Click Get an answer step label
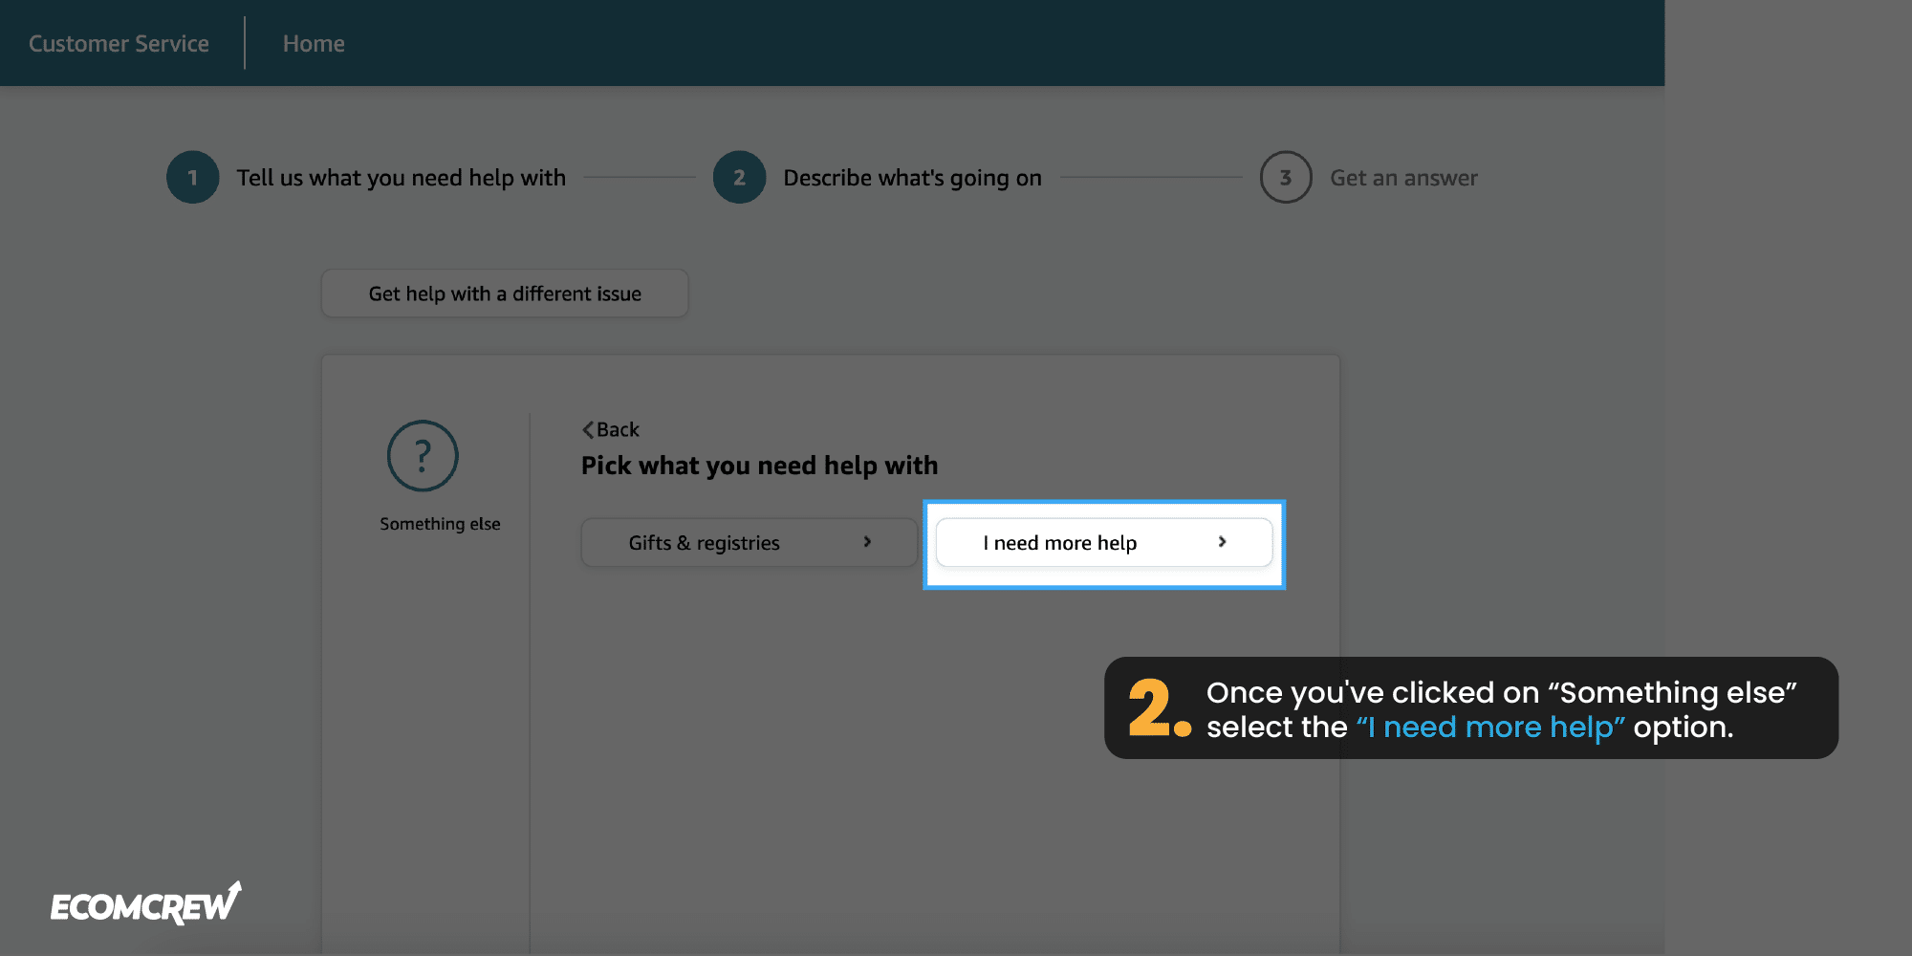This screenshot has height=956, width=1912. click(1403, 178)
